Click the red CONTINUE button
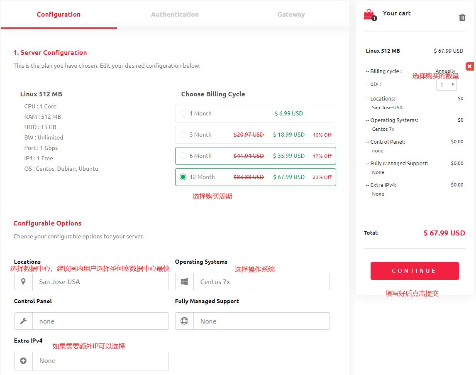 pyautogui.click(x=415, y=271)
